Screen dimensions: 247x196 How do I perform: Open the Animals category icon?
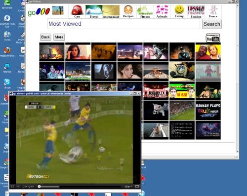162,11
